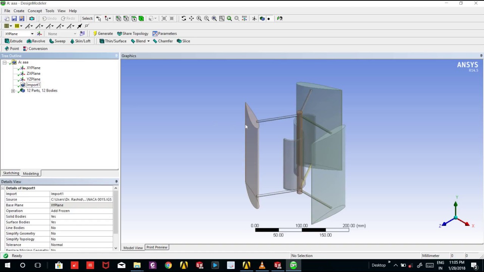The image size is (484, 272).
Task: Select the Pan view tool
Action: [191, 18]
